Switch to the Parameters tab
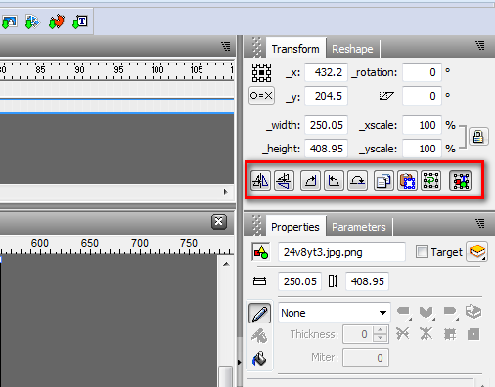The image size is (495, 387). [x=359, y=227]
